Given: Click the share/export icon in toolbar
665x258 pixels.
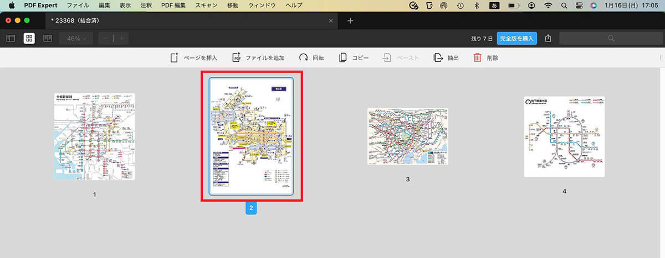Looking at the screenshot, I should coord(548,38).
